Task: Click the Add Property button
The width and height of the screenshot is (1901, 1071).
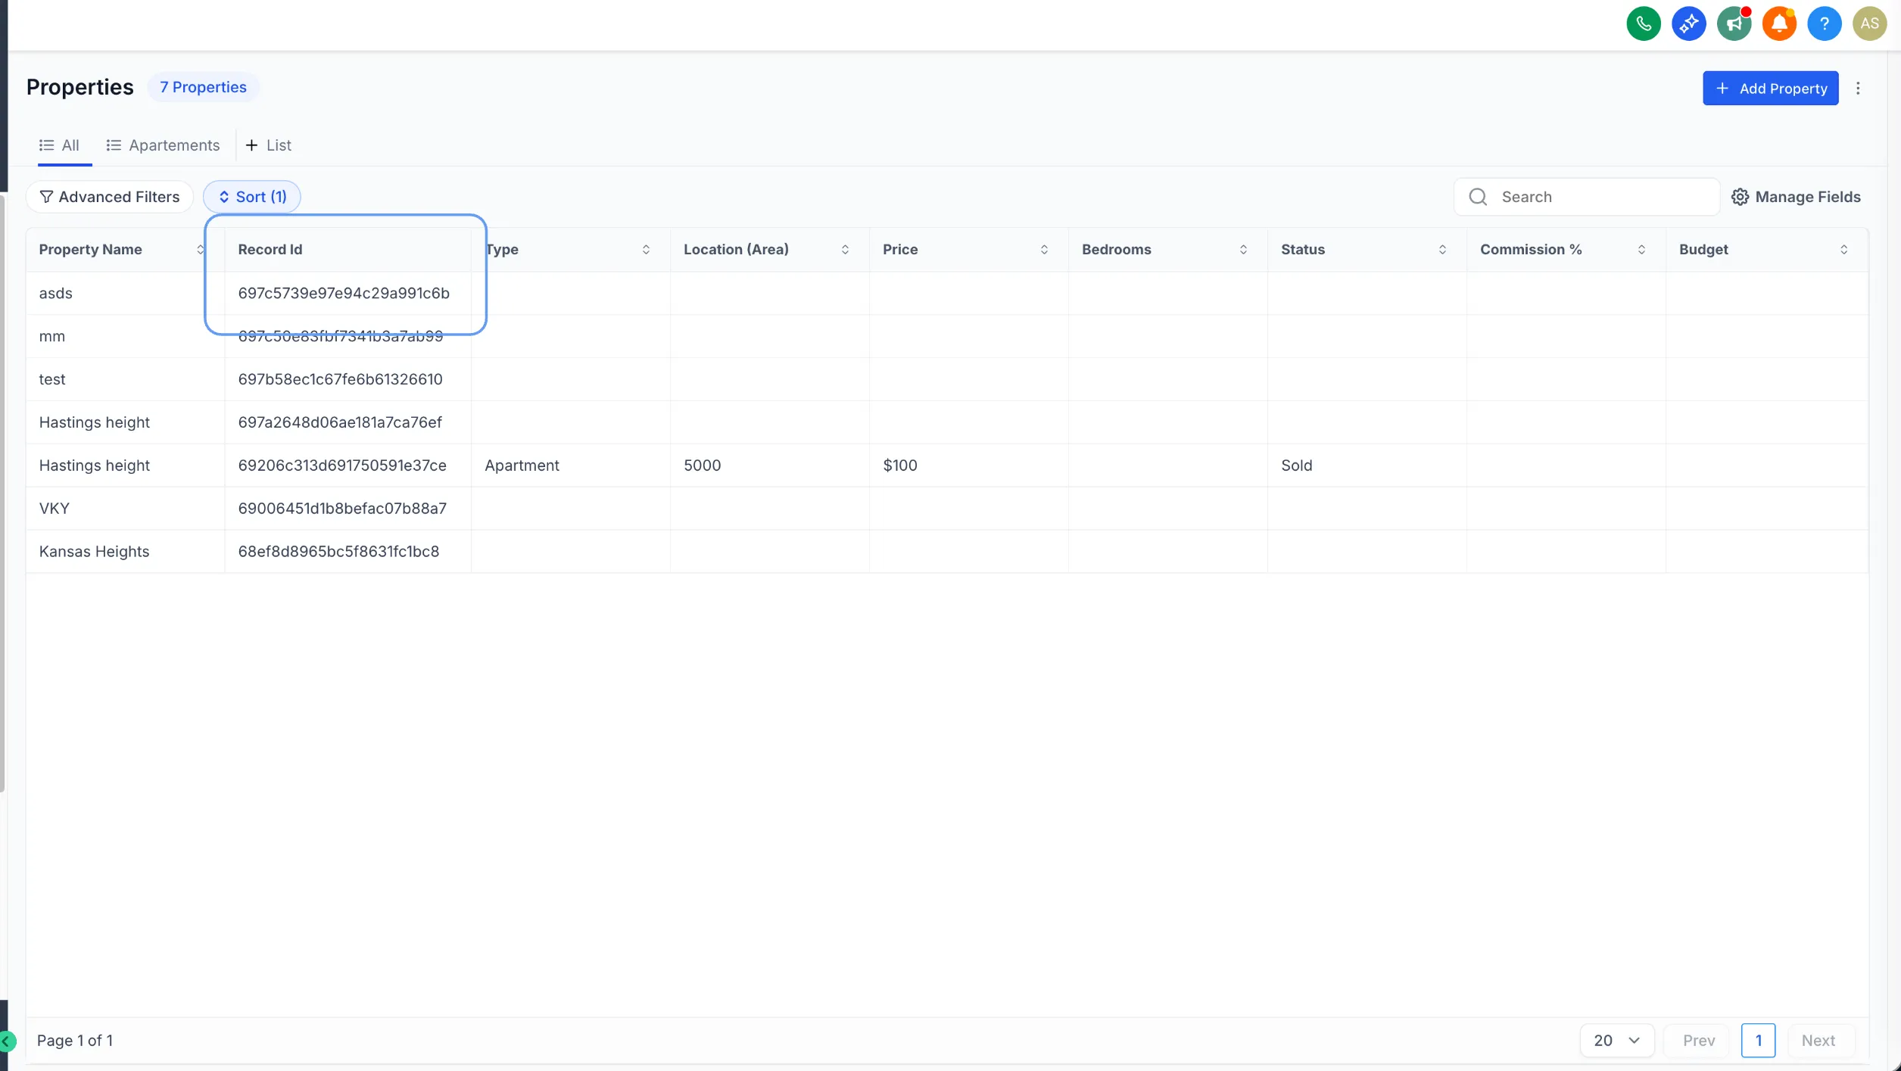Action: (1770, 89)
